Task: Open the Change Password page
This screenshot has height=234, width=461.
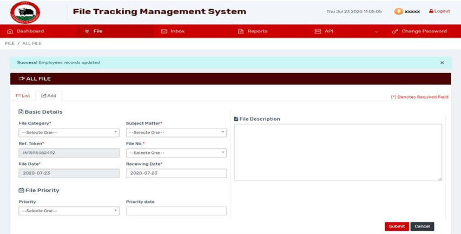Action: click(x=420, y=31)
